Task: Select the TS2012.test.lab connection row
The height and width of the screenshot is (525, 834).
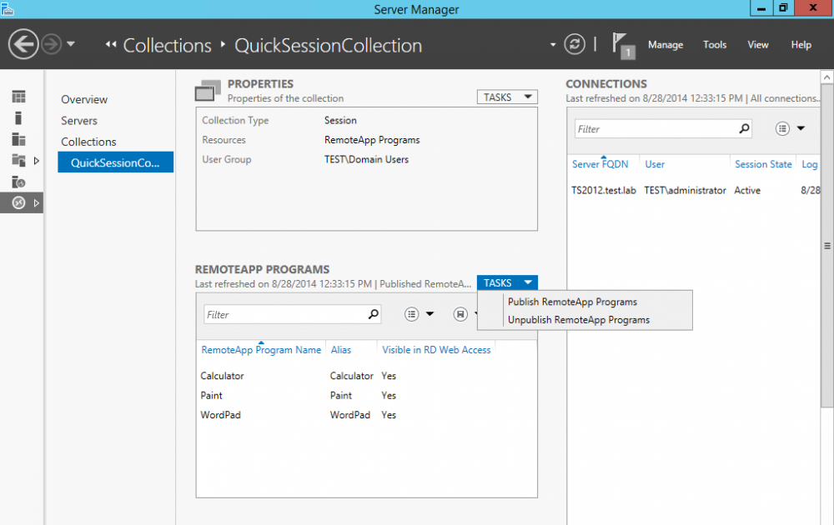Action: [x=694, y=190]
